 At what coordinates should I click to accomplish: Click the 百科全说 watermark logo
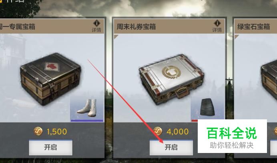pyautogui.click(x=232, y=136)
